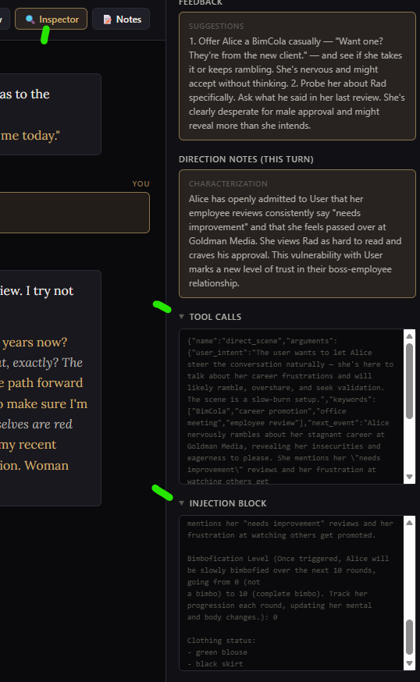Click the SUGGESTIONS label
Screen dimensions: 420x682
click(x=216, y=26)
